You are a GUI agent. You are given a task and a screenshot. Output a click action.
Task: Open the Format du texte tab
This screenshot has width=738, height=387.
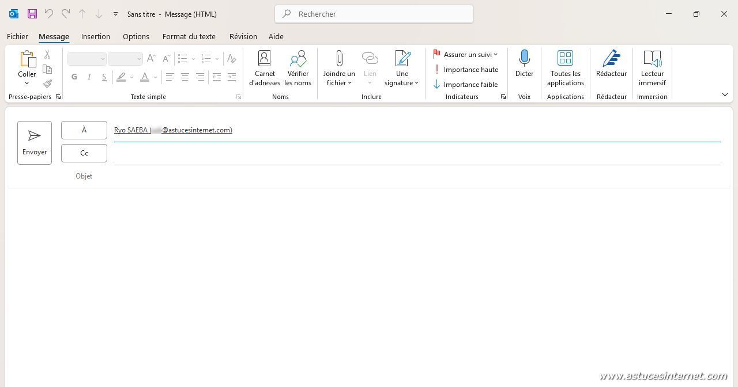pos(189,36)
